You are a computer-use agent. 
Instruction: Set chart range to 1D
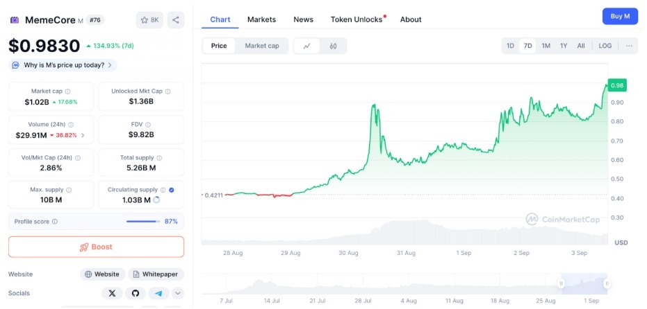(x=510, y=46)
